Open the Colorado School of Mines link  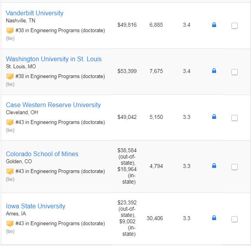point(42,154)
